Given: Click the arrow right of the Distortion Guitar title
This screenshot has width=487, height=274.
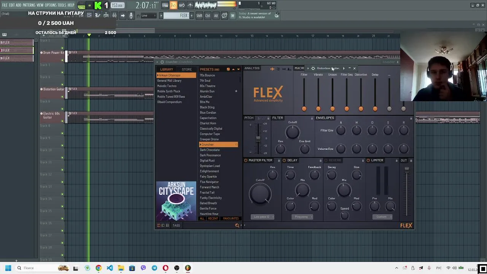Looking at the screenshot, I should point(344,68).
